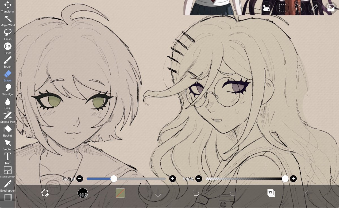Select the Brush tool
The height and width of the screenshot is (208, 339).
8,62
